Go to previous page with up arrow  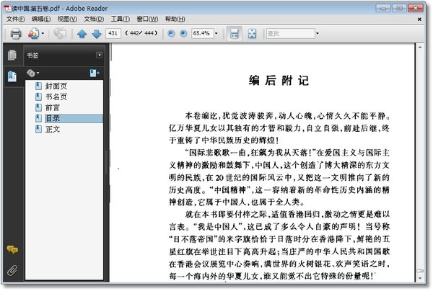click(82, 34)
